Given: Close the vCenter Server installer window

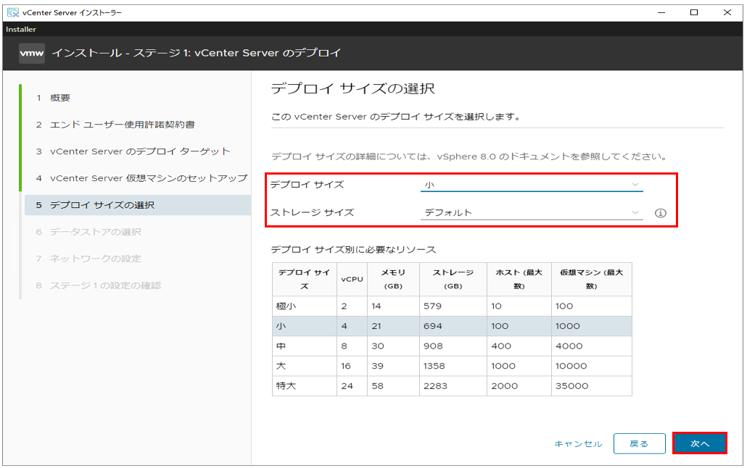Looking at the screenshot, I should 727,12.
